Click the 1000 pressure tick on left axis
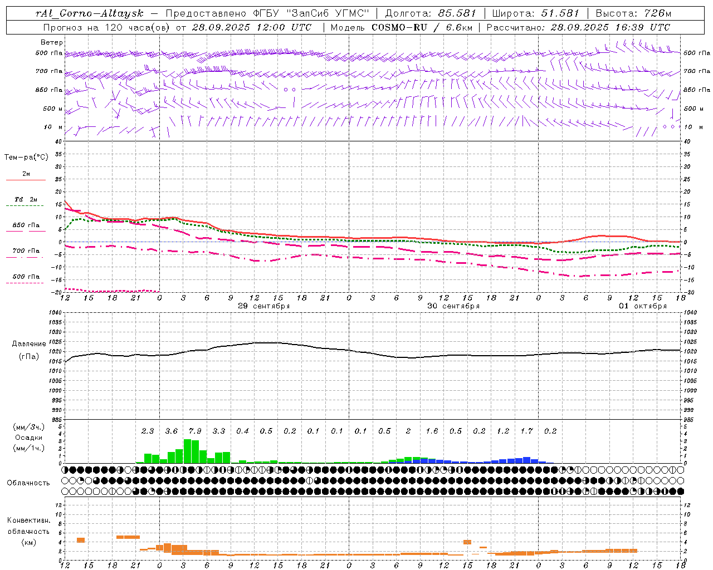 click(55, 391)
